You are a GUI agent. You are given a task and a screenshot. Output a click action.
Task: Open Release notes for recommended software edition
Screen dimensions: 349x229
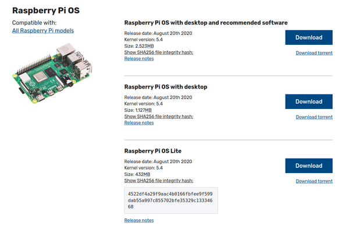[x=139, y=59]
